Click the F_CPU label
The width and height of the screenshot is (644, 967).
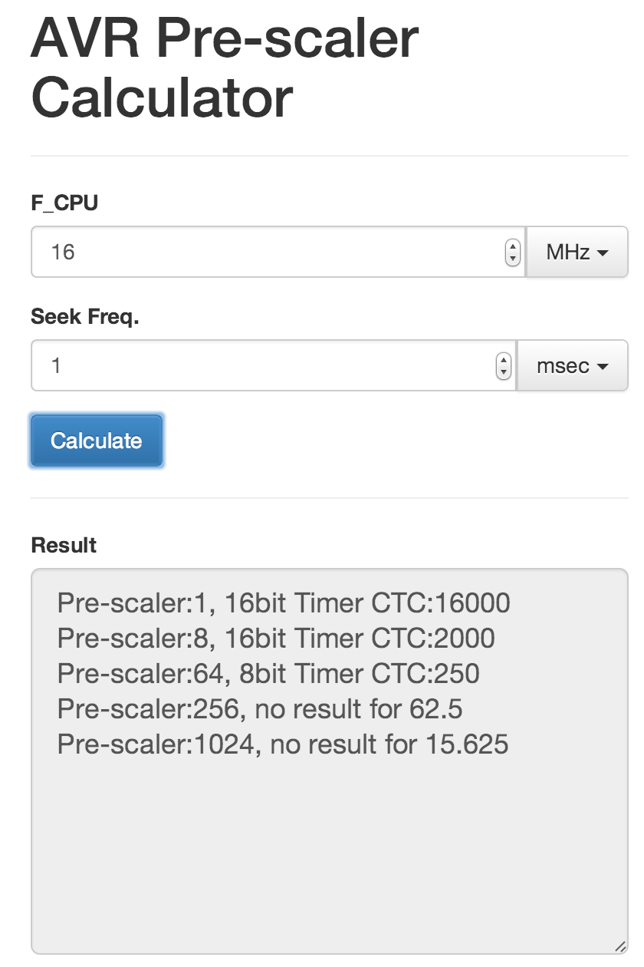pos(64,203)
